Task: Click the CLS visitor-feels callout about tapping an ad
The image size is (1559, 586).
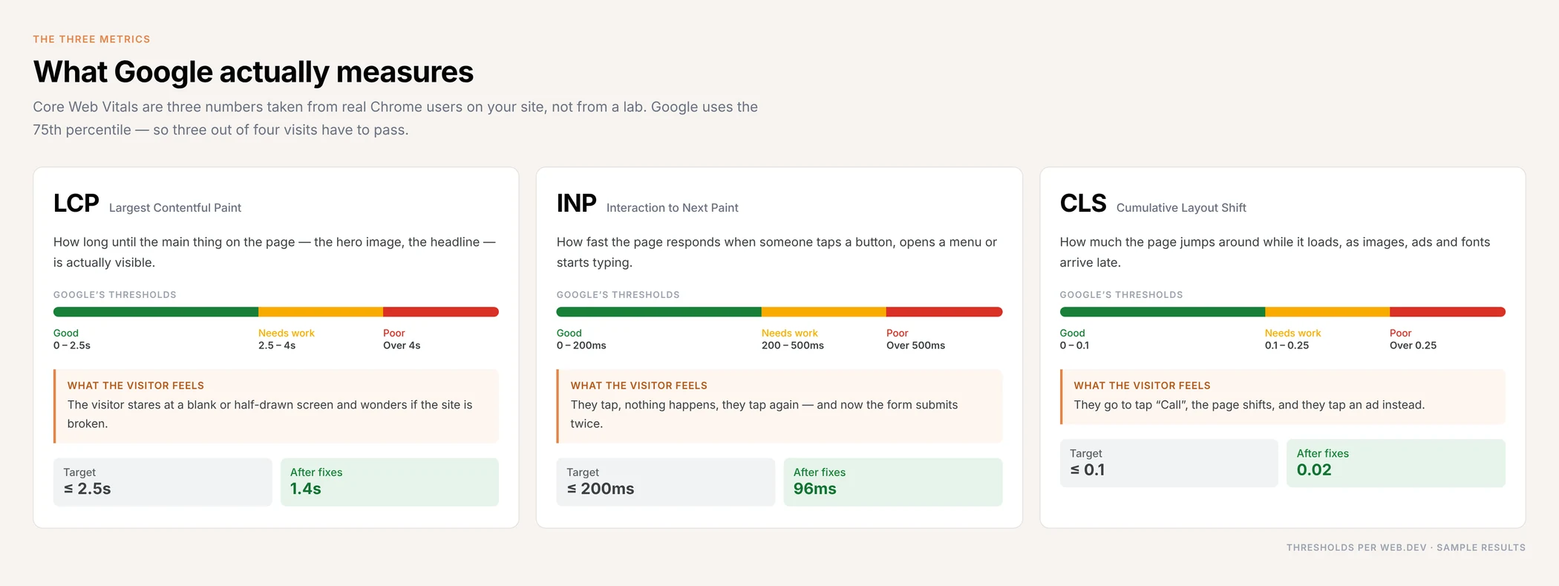Action: 1283,397
